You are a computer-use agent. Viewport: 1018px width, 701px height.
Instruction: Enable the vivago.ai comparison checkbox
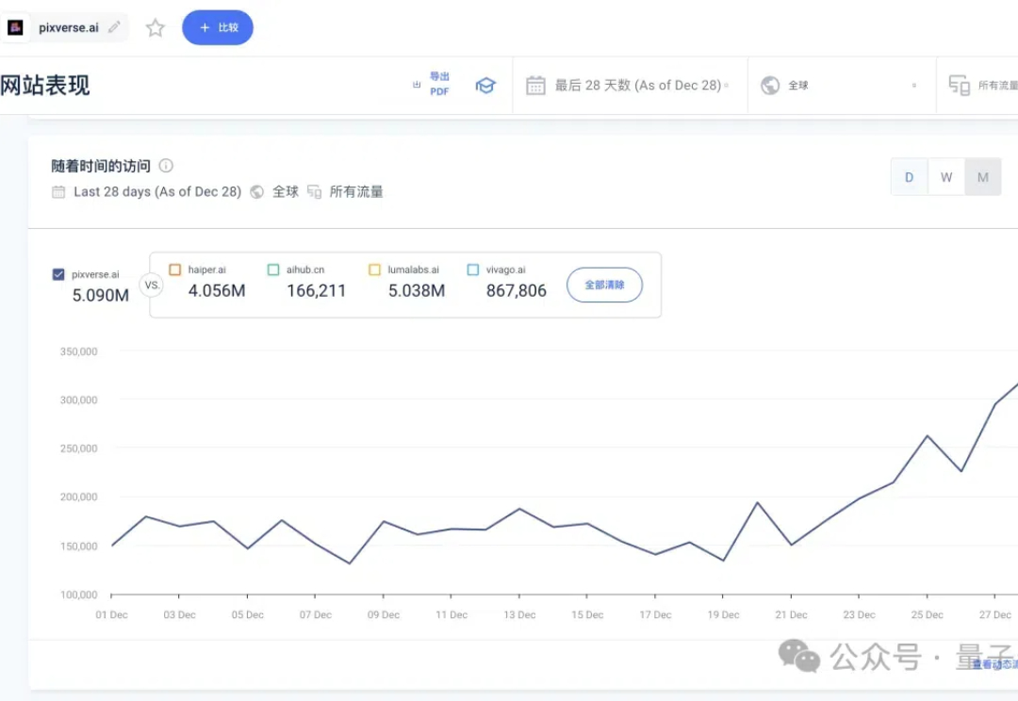(473, 269)
